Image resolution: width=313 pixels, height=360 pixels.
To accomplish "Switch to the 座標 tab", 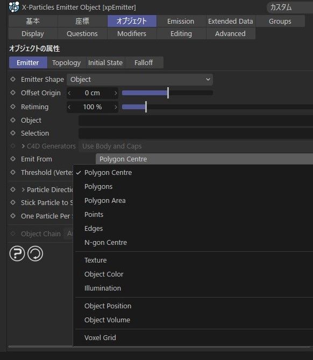I will coord(82,21).
